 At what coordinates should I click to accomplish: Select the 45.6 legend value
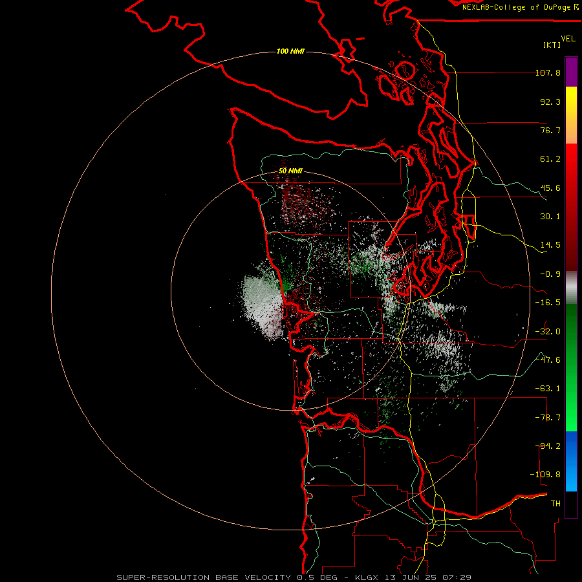coord(550,188)
